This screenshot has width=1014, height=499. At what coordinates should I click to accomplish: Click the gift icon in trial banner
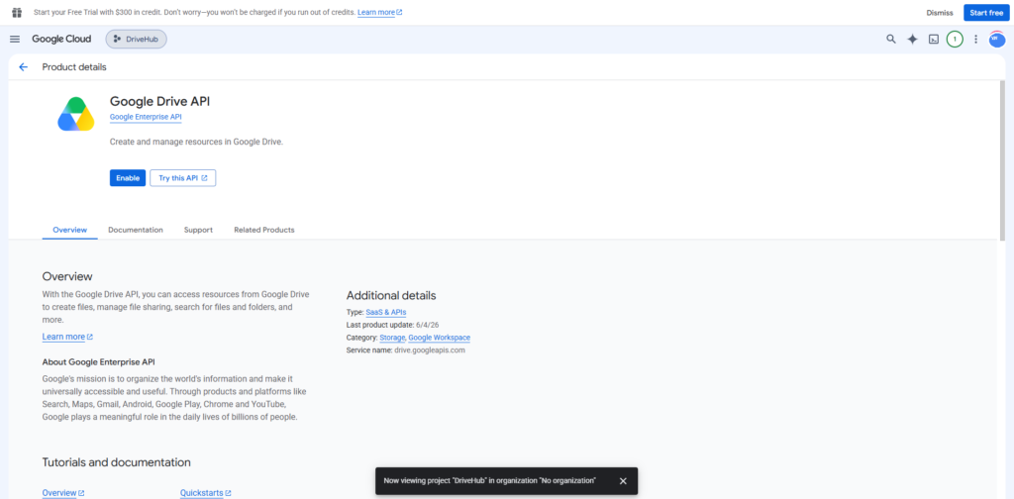pos(17,12)
